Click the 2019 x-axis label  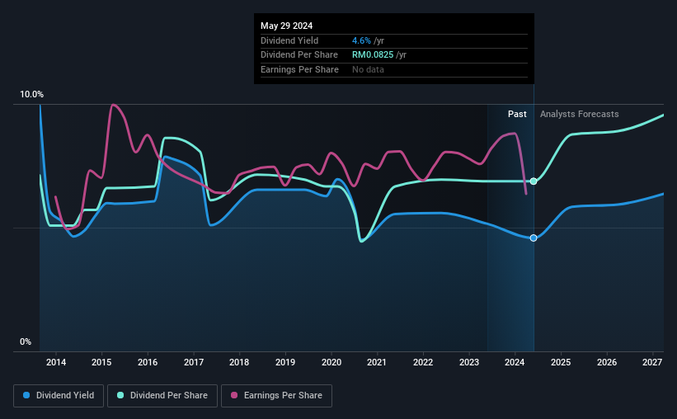tap(285, 362)
